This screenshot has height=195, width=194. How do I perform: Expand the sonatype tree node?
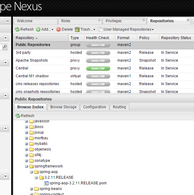pos(26,161)
